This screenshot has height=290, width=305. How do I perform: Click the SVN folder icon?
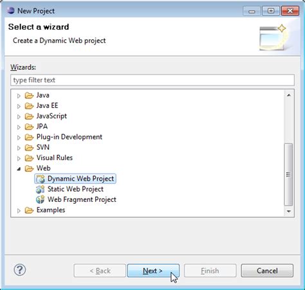[29, 148]
